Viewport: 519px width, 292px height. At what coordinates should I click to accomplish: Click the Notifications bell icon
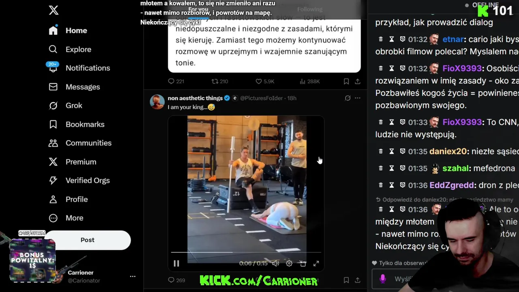(53, 68)
